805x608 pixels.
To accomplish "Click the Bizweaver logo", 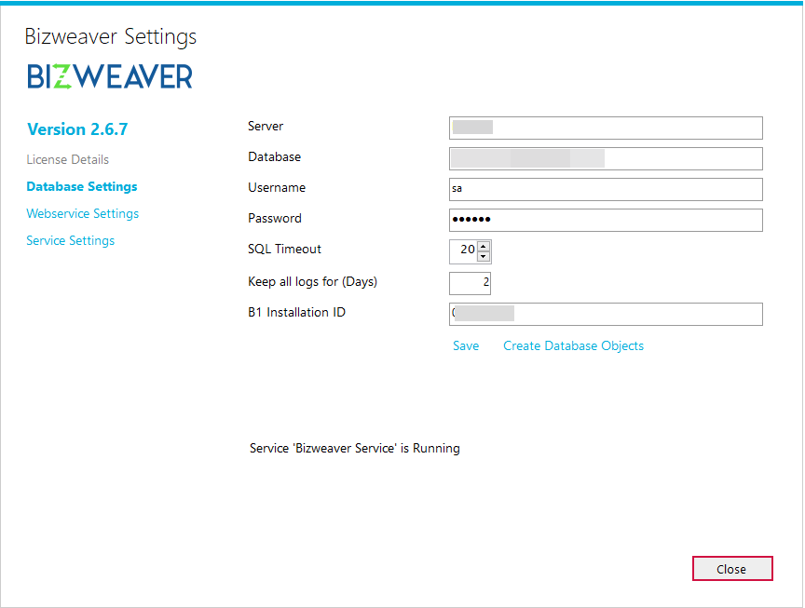I will click(x=110, y=76).
